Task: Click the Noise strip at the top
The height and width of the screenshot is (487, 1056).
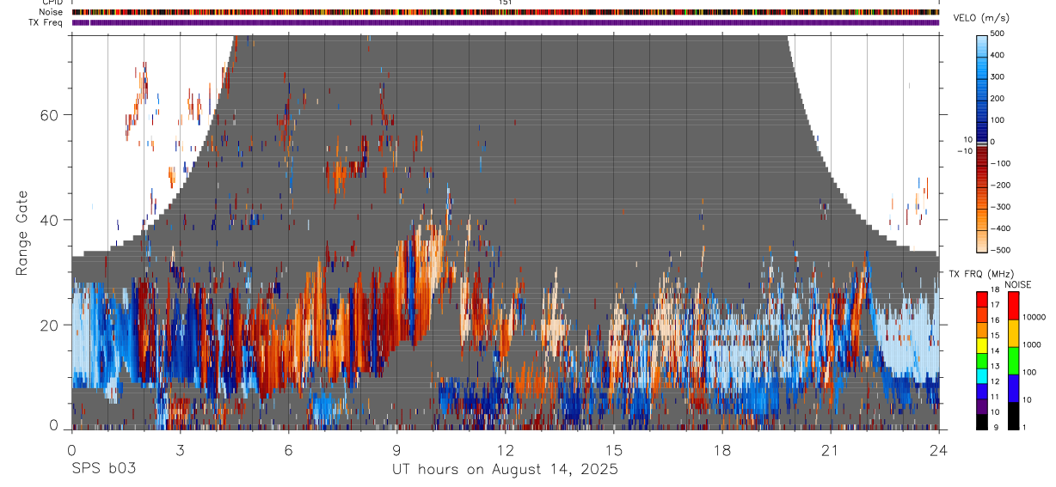Action: pyautogui.click(x=505, y=12)
